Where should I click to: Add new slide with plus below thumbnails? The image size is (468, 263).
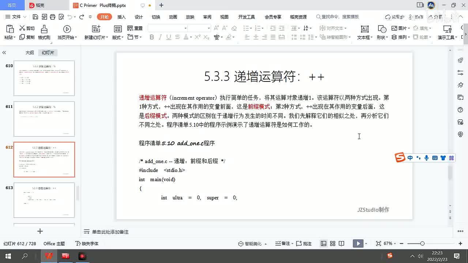[x=40, y=231]
